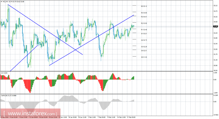219x119 pixels.
Task: Click the S3 52.29 support label
Action: [144, 47]
